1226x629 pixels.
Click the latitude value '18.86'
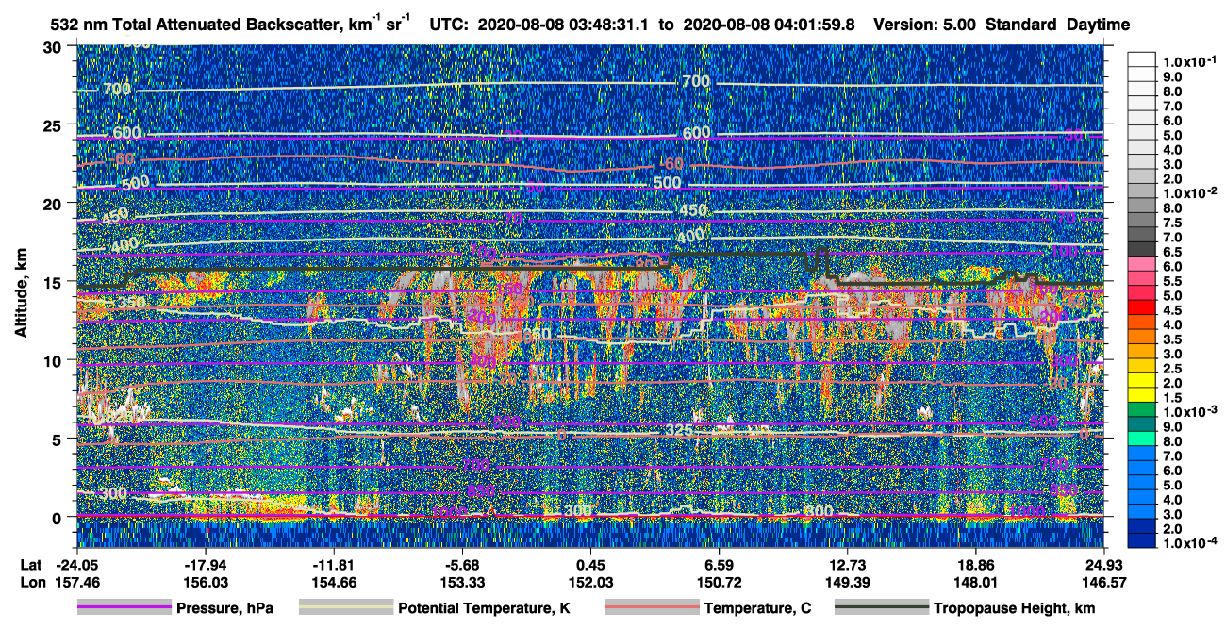pos(976,566)
